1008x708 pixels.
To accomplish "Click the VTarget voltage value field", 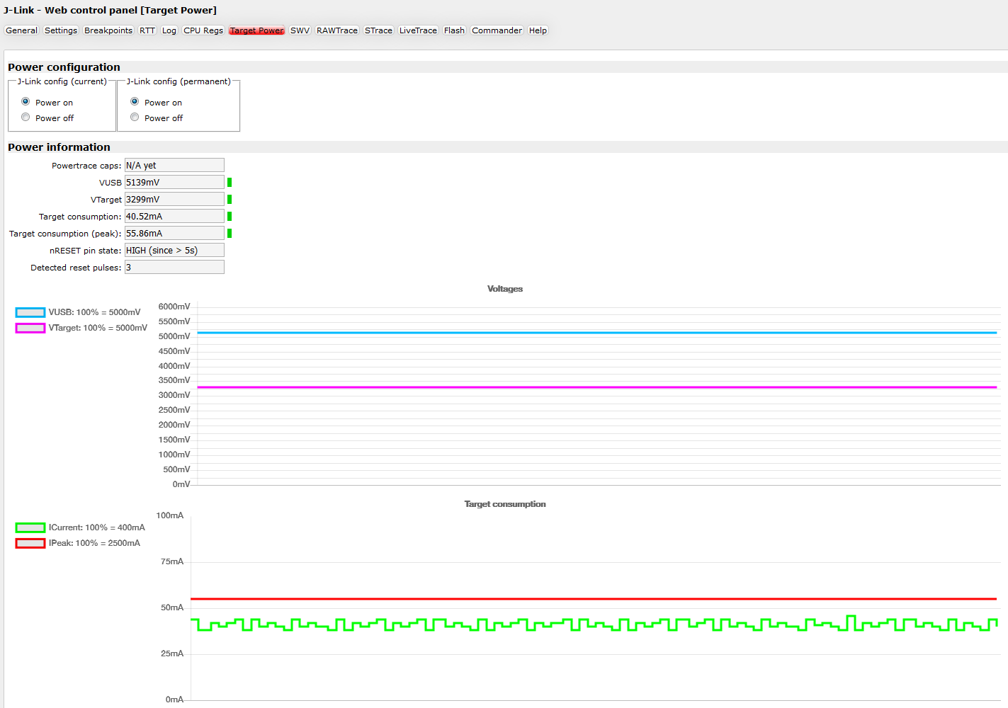I will point(174,200).
